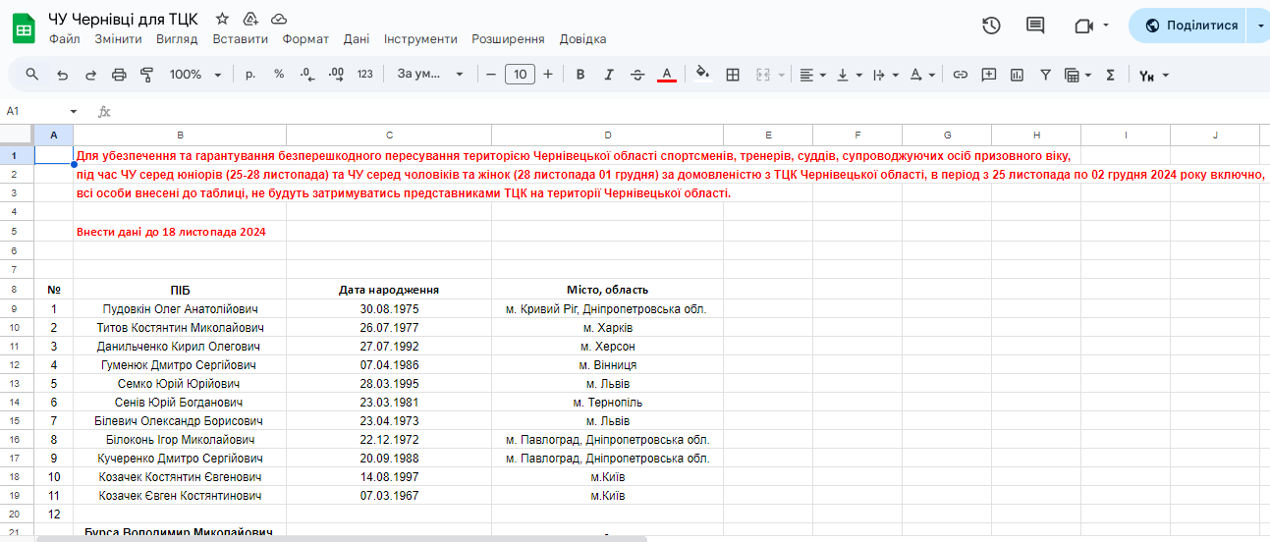
Task: Open the Вставити menu
Action: 240,39
